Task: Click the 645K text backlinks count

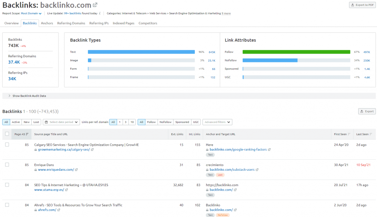Action: click(x=212, y=52)
